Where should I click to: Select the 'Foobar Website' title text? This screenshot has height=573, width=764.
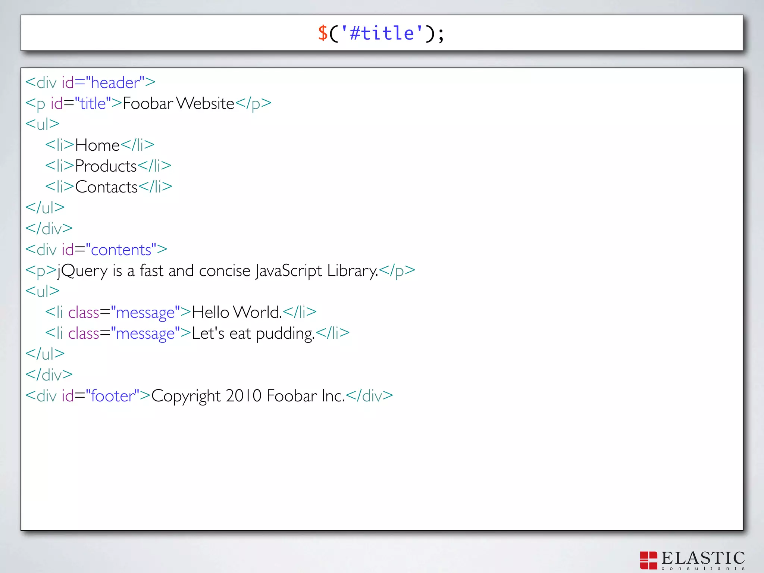tap(178, 103)
